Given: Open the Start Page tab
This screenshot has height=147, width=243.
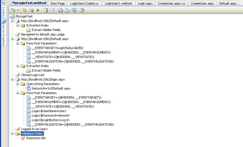Looking at the screenshot, I should [x=58, y=3].
